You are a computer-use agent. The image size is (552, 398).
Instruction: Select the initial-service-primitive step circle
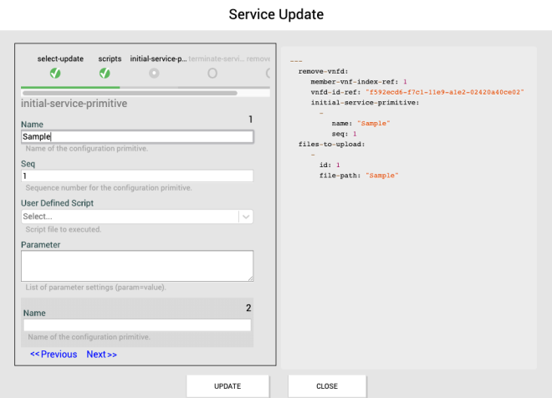[x=154, y=74]
